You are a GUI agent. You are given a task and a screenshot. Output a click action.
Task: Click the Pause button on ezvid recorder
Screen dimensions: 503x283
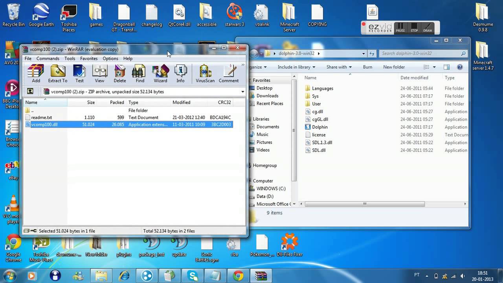pyautogui.click(x=400, y=27)
